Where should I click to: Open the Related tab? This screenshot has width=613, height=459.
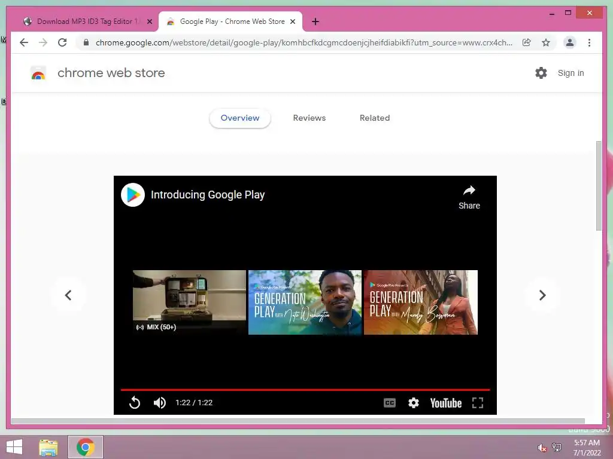375,118
